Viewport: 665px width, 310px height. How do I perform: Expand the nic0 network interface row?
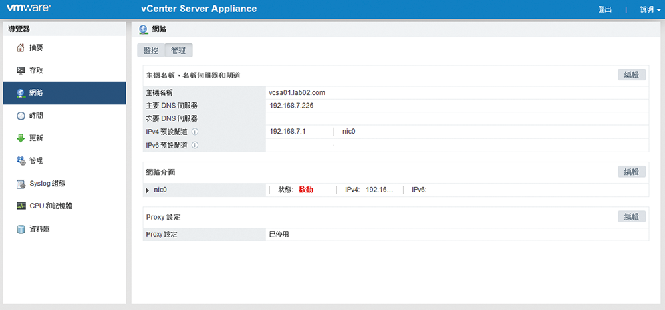tap(147, 190)
